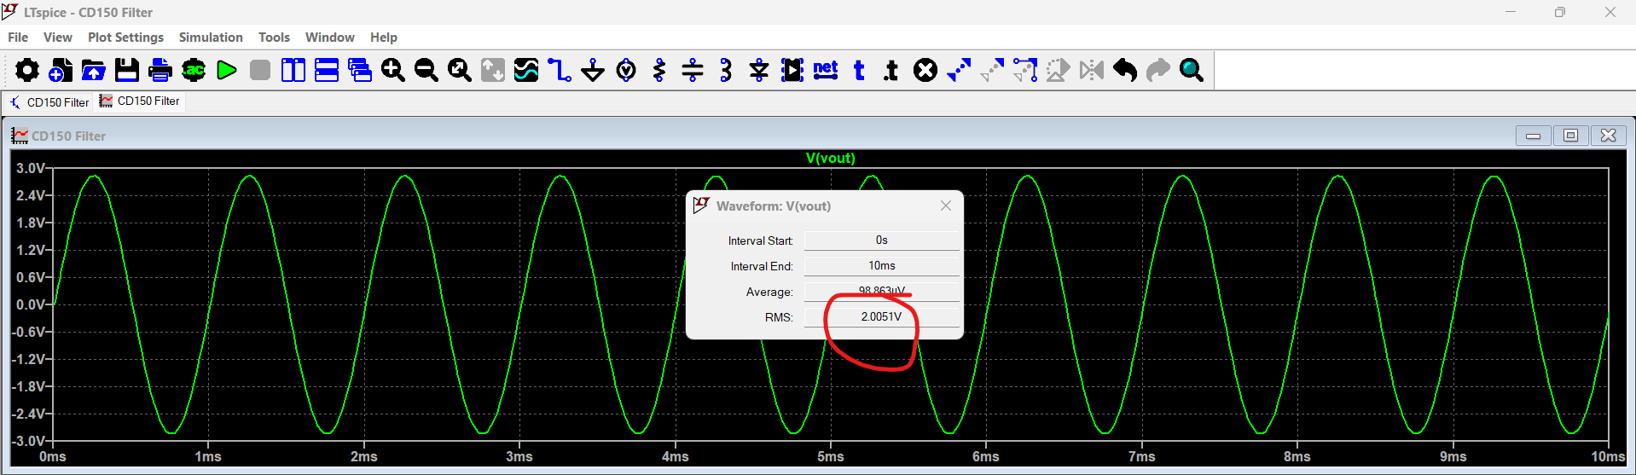
Task: Maximize the CD150 Filter plot pane
Action: pyautogui.click(x=1570, y=136)
